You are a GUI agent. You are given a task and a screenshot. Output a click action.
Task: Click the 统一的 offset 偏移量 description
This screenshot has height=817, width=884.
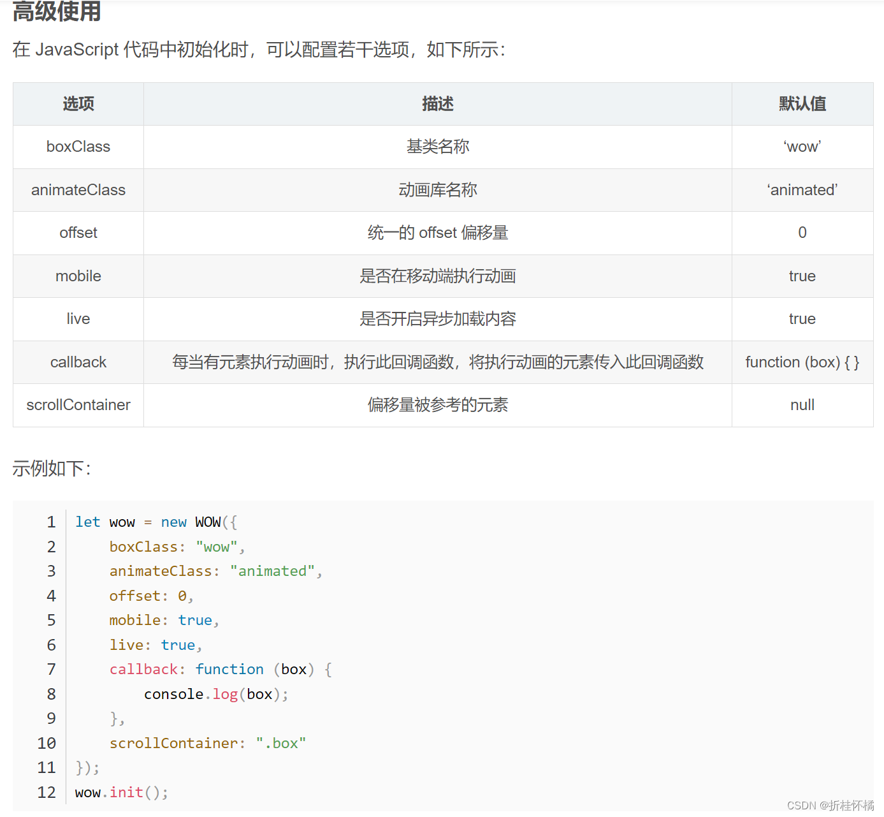[x=438, y=233]
